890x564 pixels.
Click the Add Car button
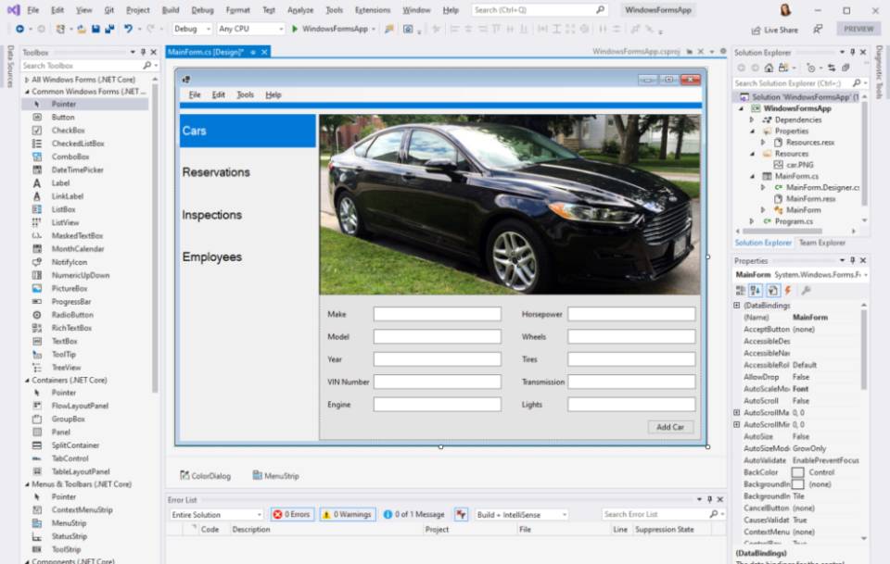click(670, 427)
